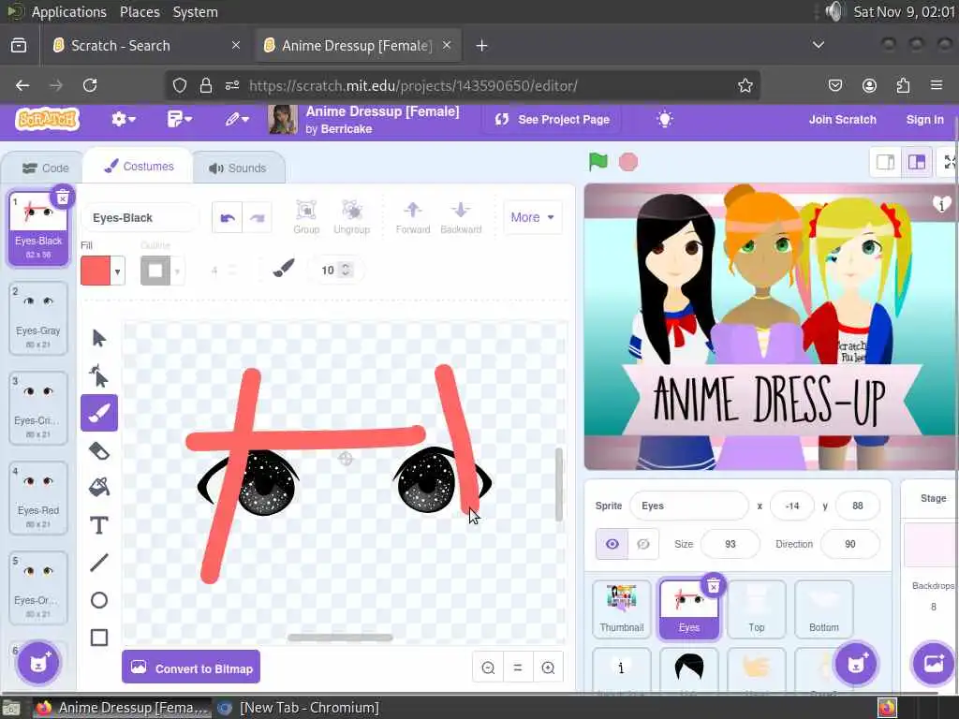Click See Project Page button
The image size is (959, 719).
(553, 119)
